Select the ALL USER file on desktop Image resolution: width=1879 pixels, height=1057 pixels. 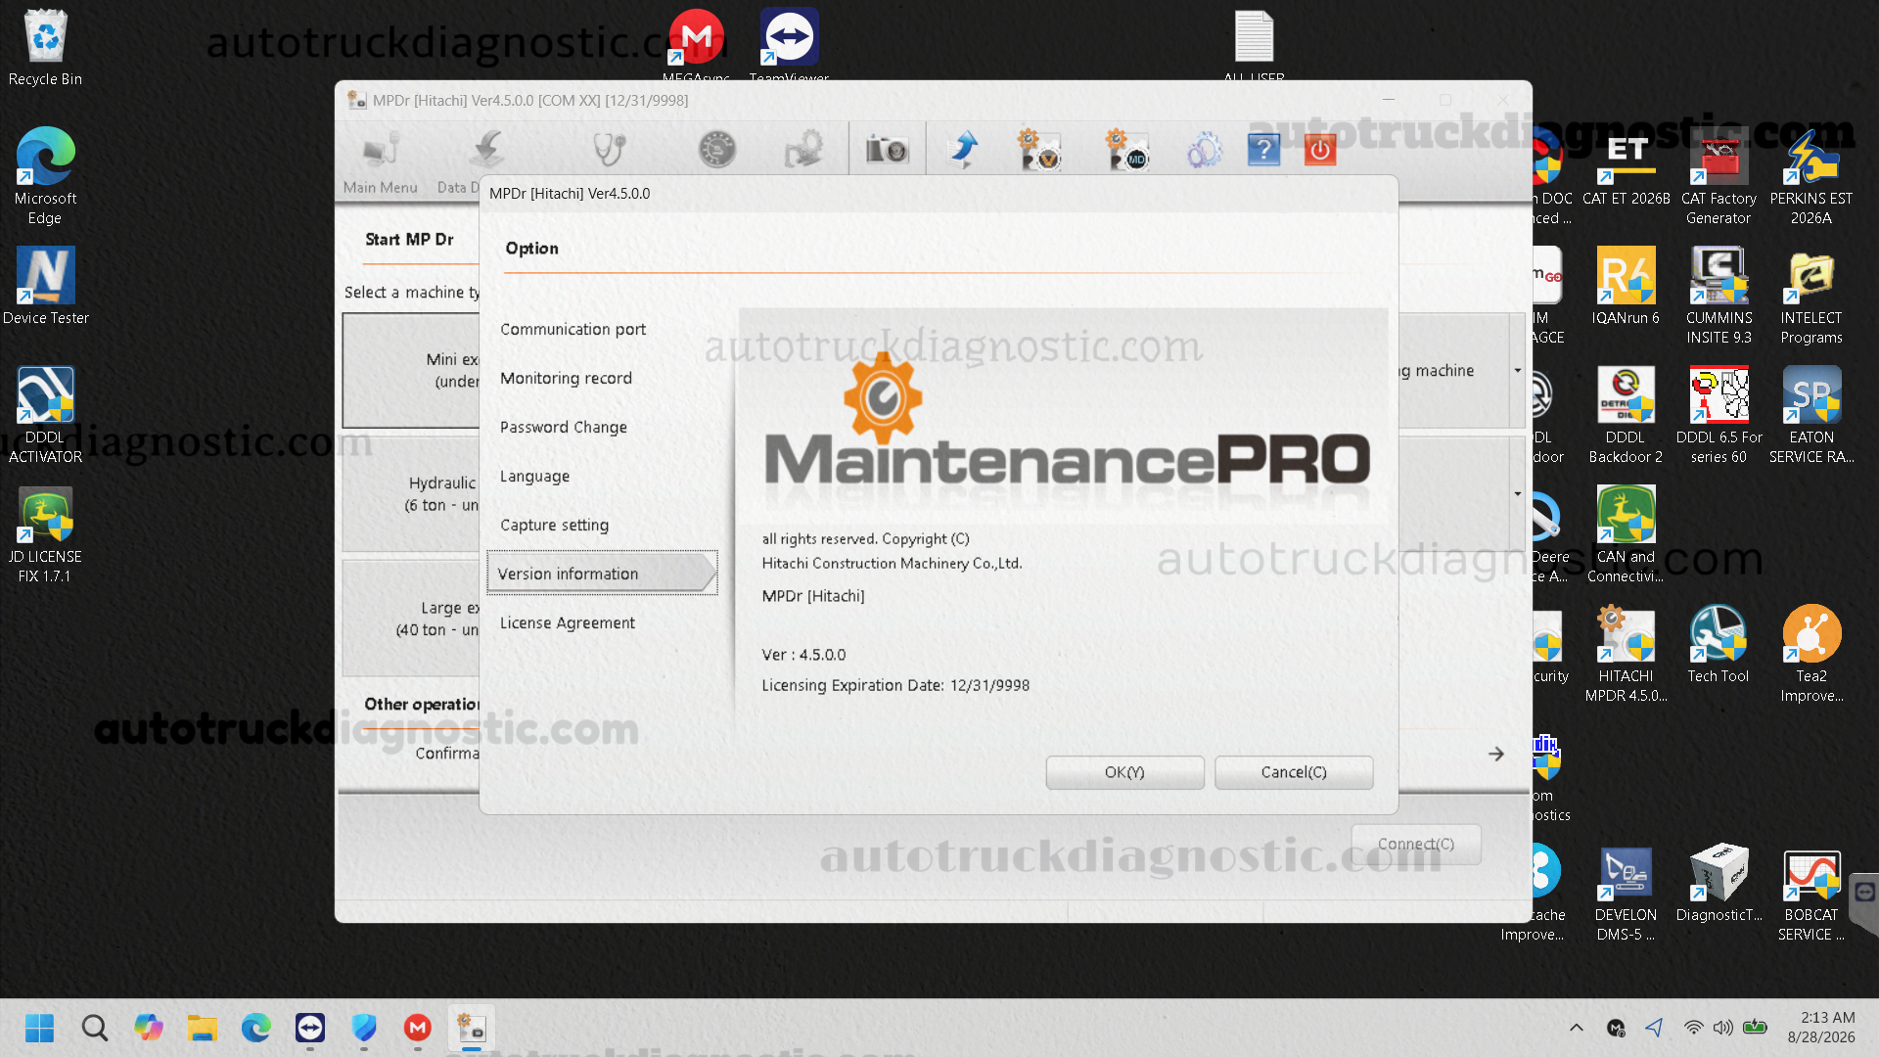(1254, 45)
